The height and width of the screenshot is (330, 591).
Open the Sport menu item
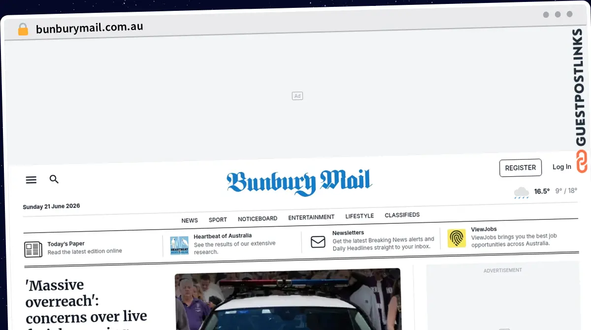[x=218, y=220]
